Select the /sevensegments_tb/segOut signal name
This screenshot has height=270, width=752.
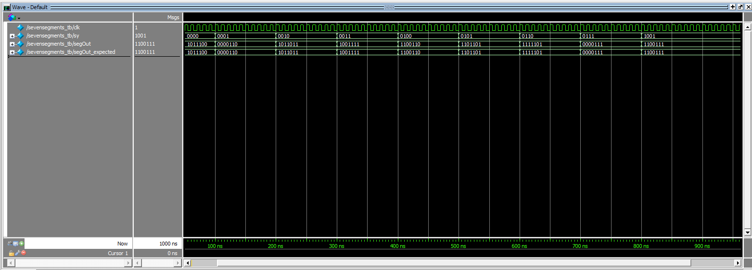(58, 44)
